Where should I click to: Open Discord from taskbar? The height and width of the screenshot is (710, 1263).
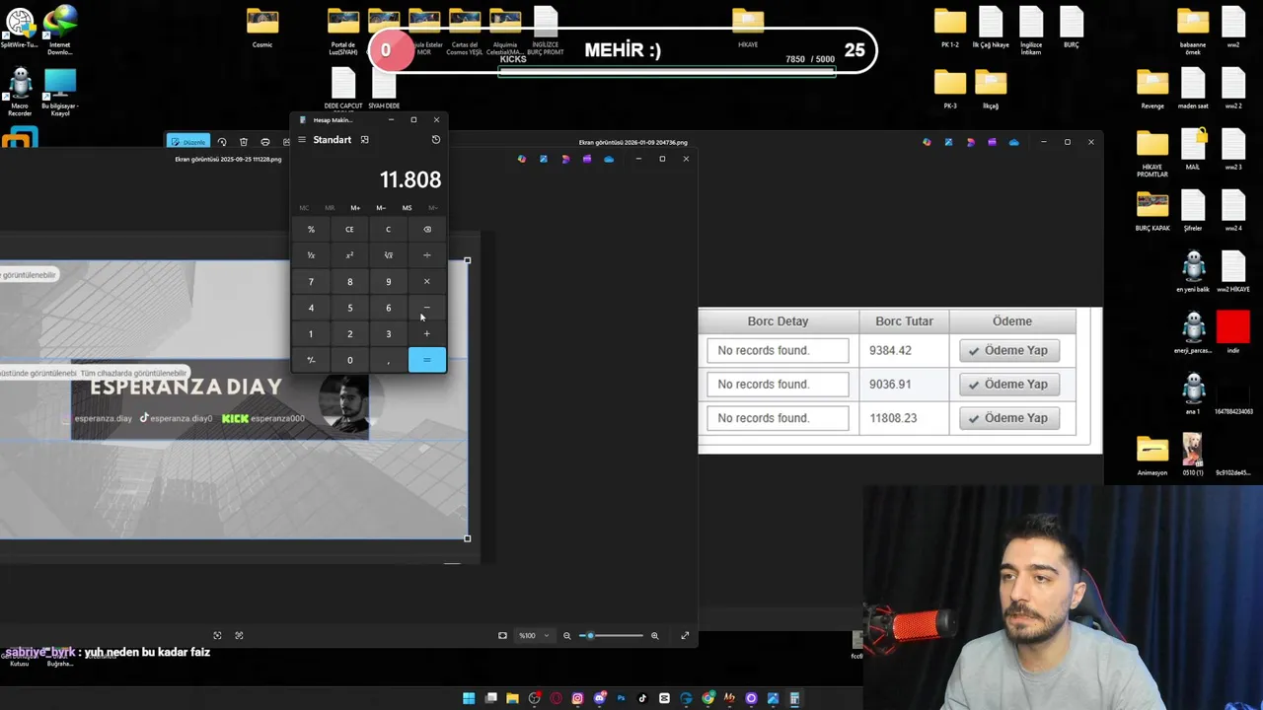point(599,698)
